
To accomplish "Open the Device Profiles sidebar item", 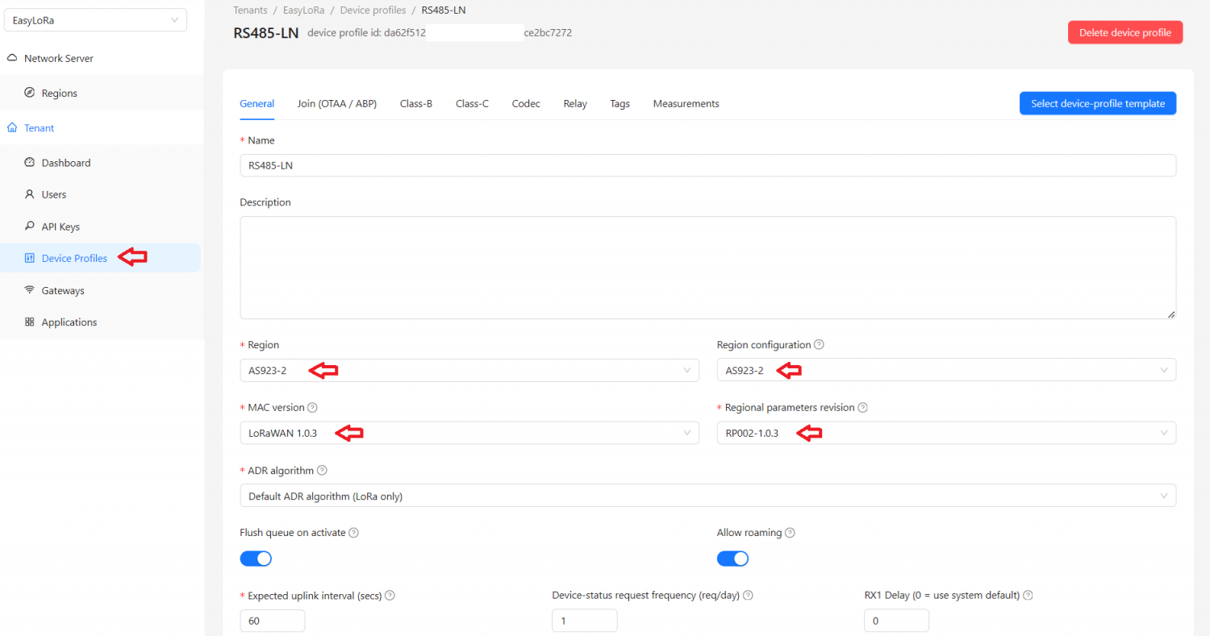I will pos(73,257).
